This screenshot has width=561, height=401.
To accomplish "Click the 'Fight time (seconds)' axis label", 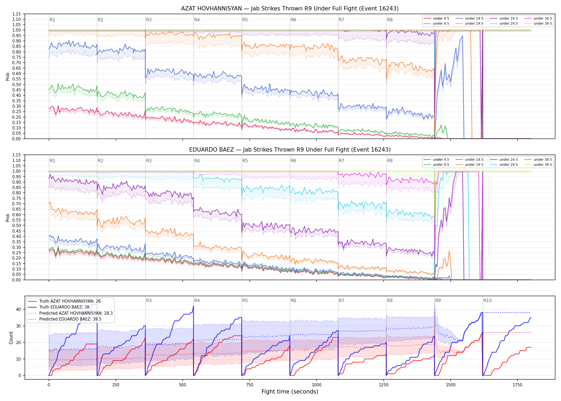I will [290, 392].
